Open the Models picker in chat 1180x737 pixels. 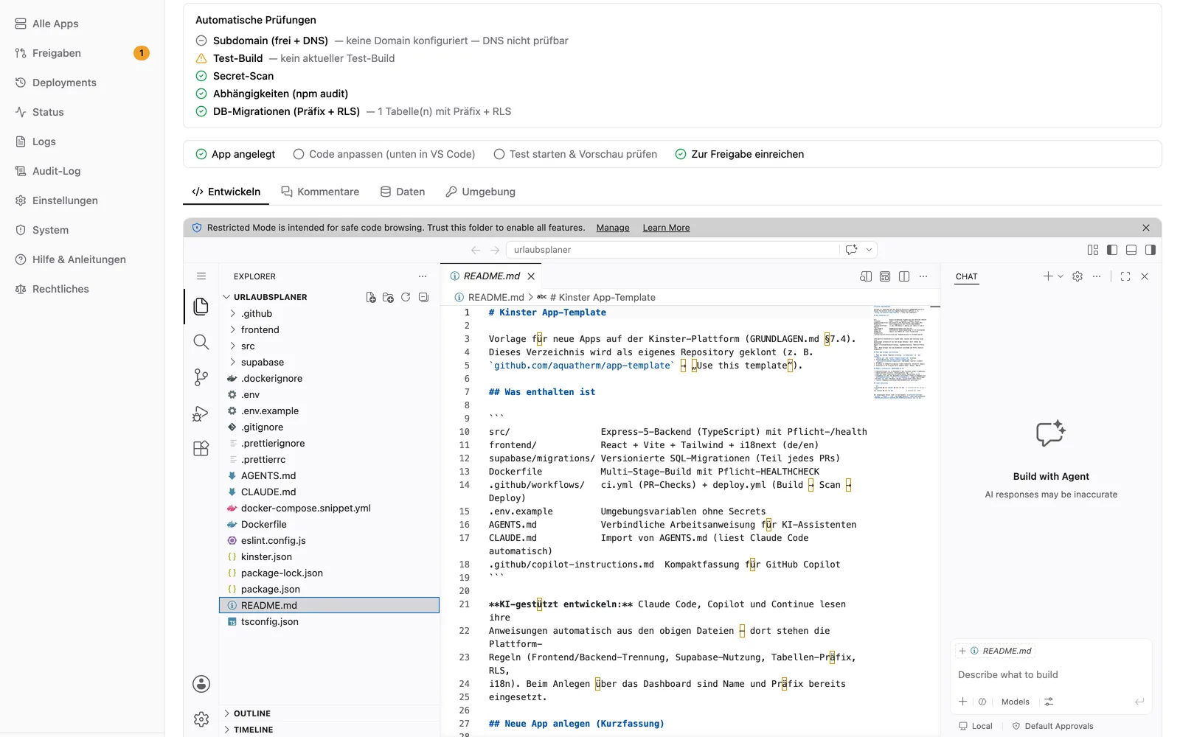1015,702
